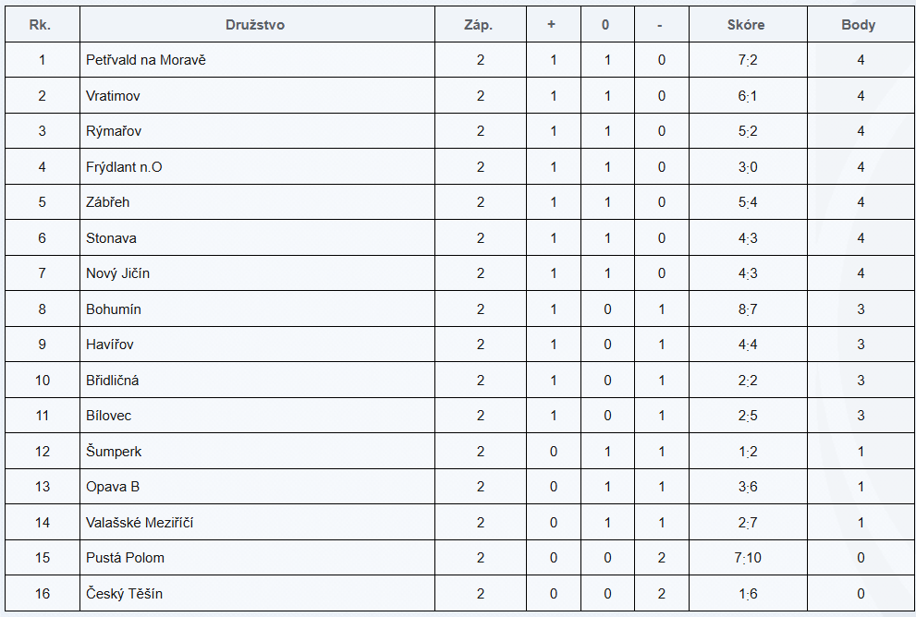
Task: Click the Záp. column header
Action: (478, 25)
